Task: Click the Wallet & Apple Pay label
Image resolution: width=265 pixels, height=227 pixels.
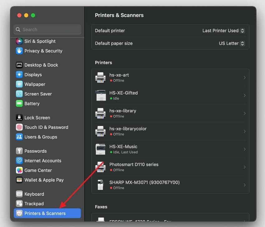Action: point(44,180)
